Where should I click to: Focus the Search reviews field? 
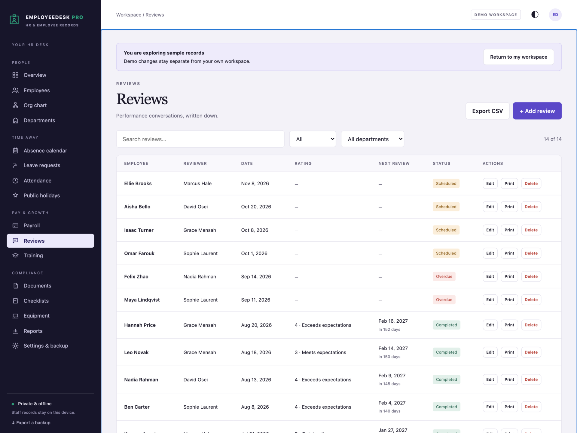[200, 139]
